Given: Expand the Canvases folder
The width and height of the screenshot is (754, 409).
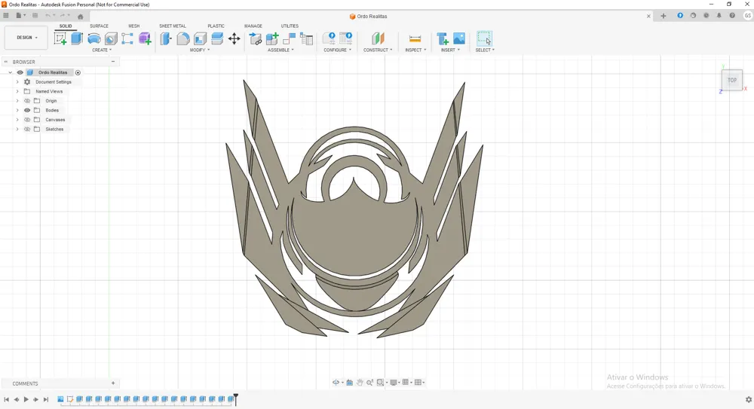Looking at the screenshot, I should (x=17, y=120).
